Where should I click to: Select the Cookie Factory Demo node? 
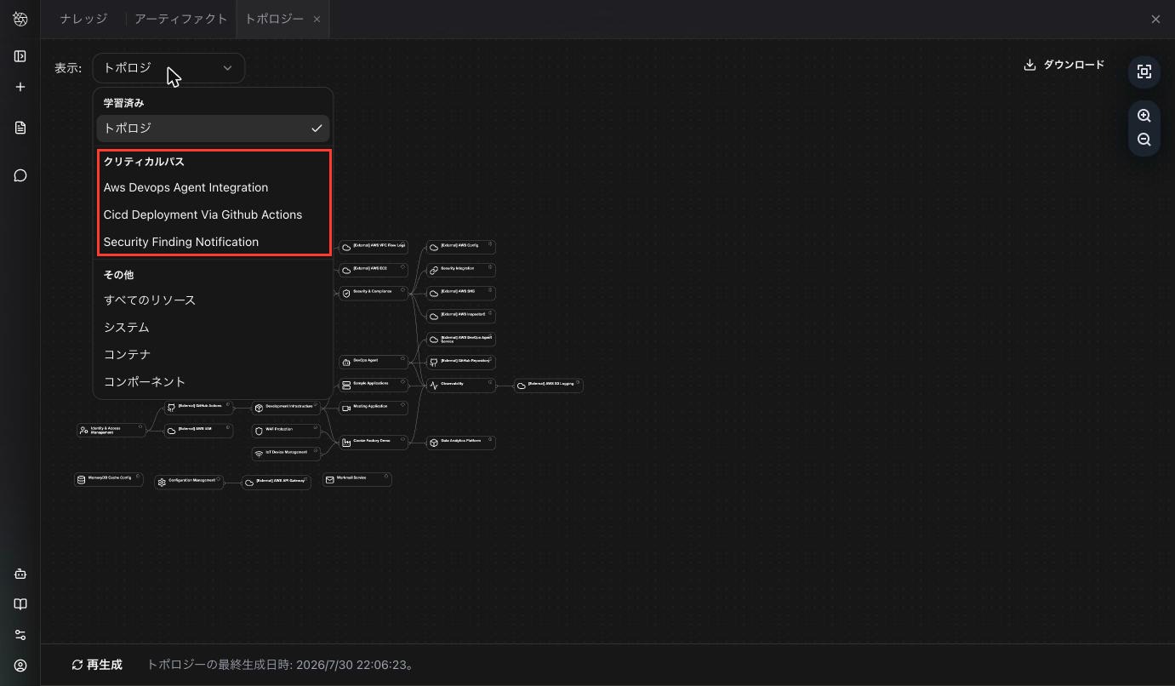pos(374,443)
